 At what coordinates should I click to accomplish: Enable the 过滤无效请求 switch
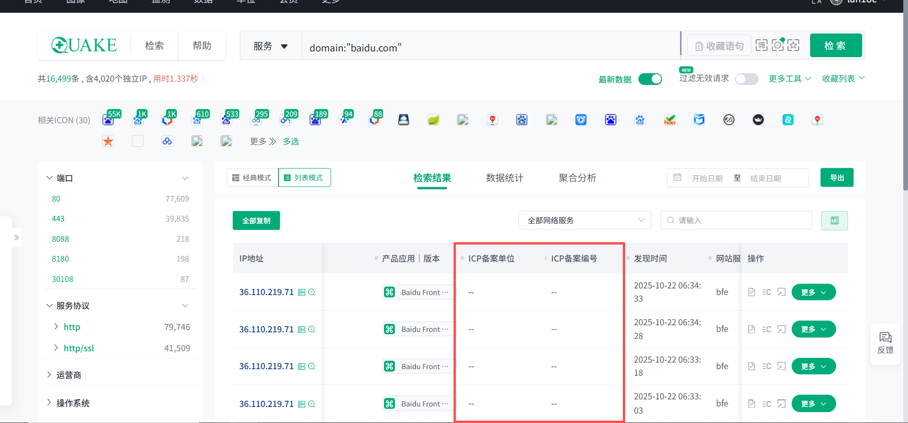746,79
